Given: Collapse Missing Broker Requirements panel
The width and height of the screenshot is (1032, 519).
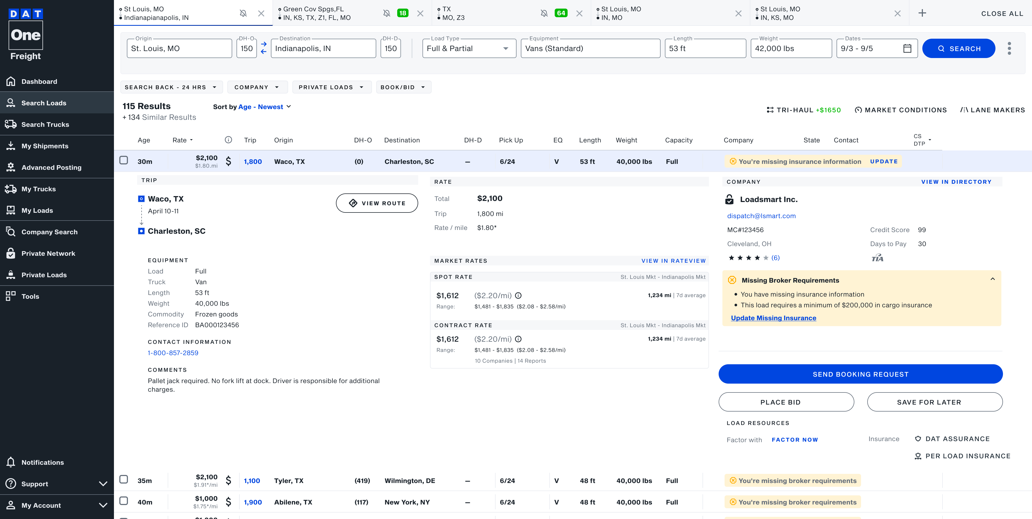Looking at the screenshot, I should click(992, 279).
